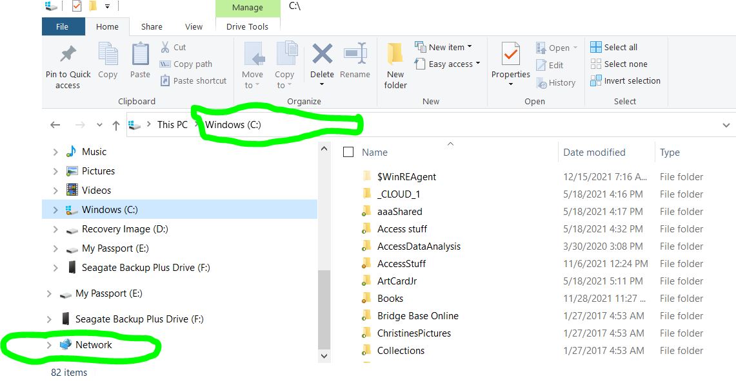Click the Copy ribbon icon
This screenshot has width=736, height=381.
[x=108, y=54]
